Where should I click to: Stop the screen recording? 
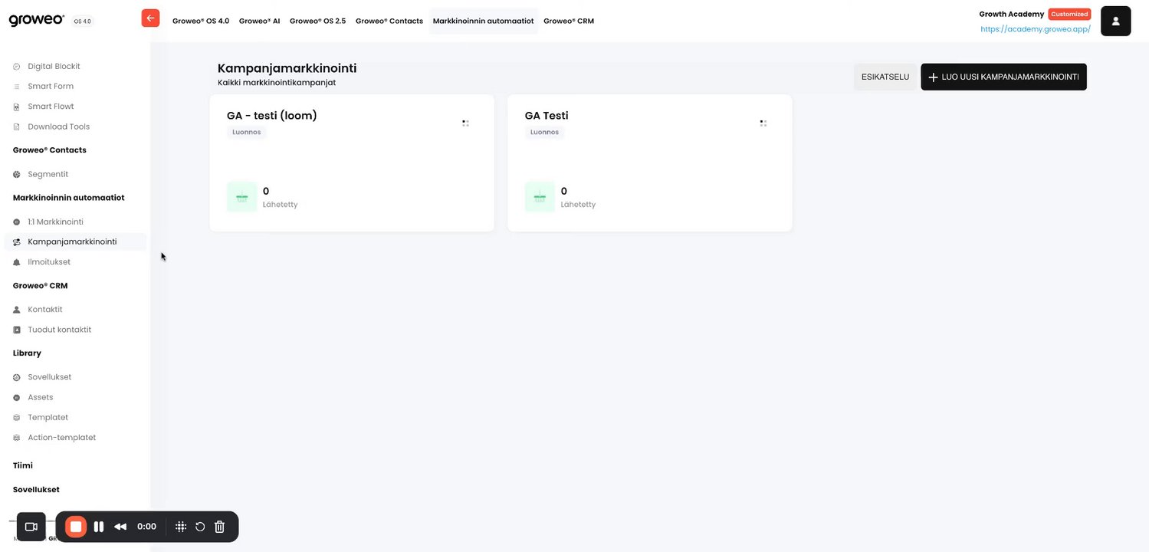pos(76,527)
